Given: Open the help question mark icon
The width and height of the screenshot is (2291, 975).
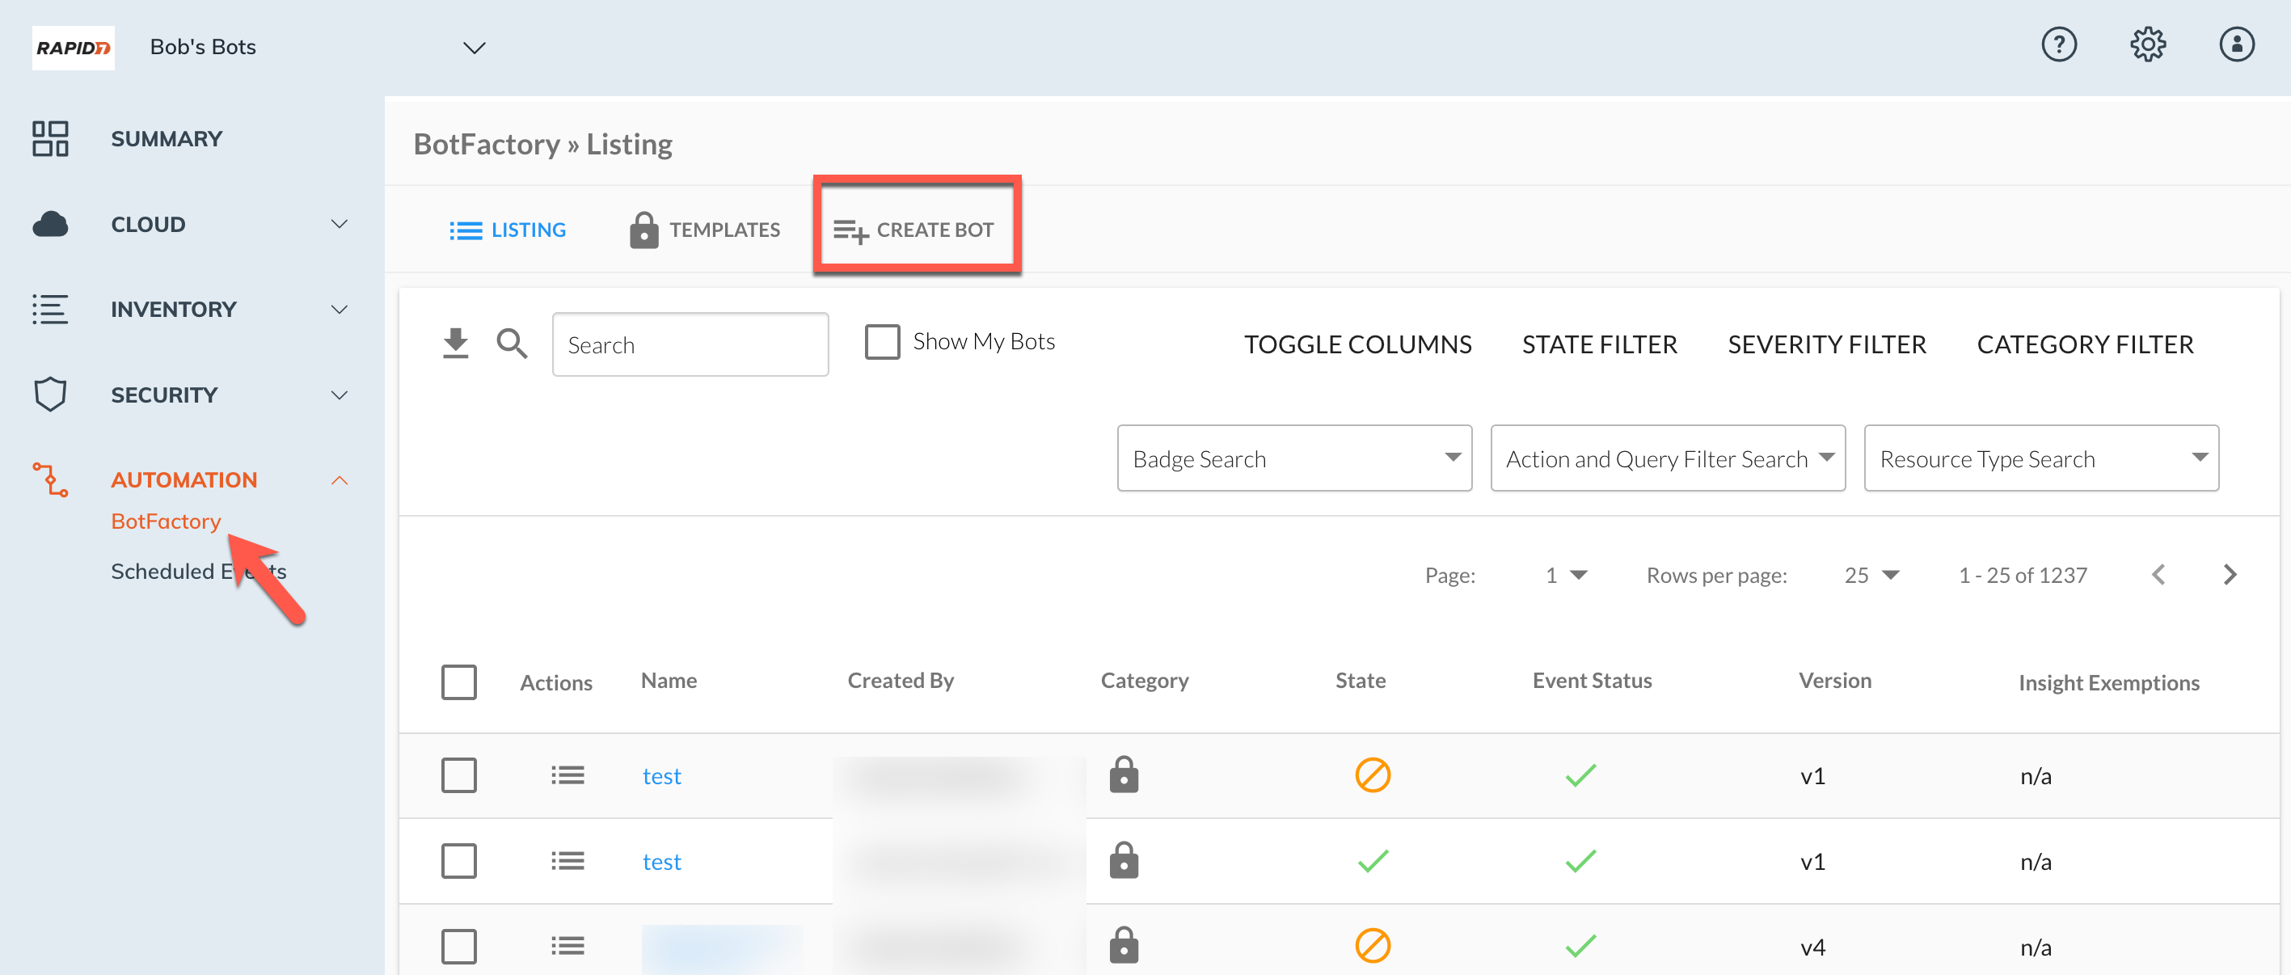Looking at the screenshot, I should [x=2058, y=44].
